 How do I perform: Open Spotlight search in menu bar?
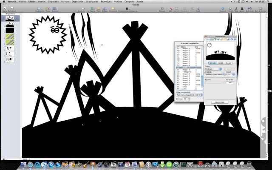pyautogui.click(x=267, y=1)
